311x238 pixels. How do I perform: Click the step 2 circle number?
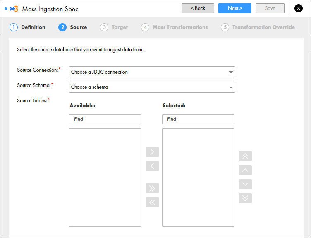pos(62,27)
